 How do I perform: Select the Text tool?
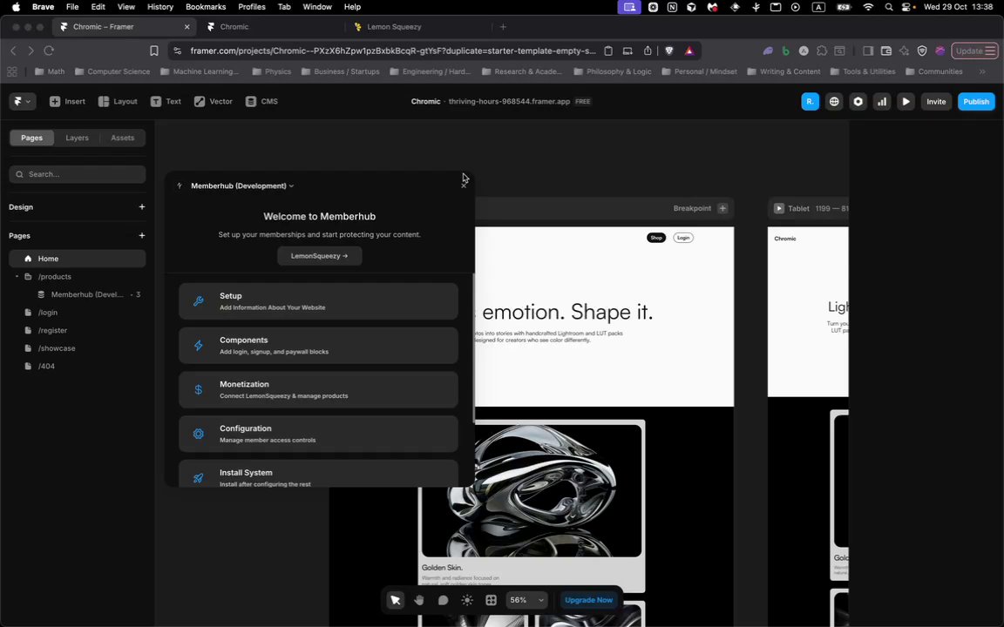[x=166, y=101]
